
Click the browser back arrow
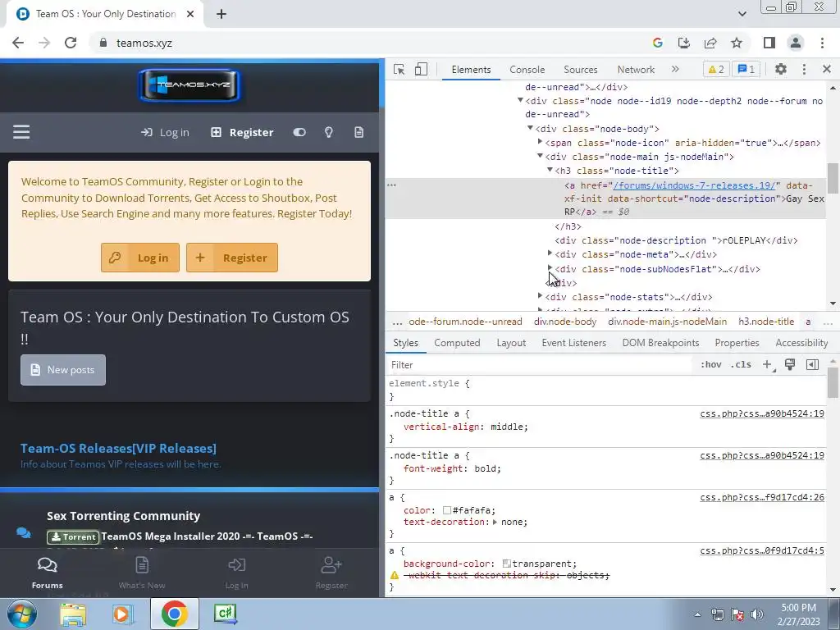tap(18, 43)
